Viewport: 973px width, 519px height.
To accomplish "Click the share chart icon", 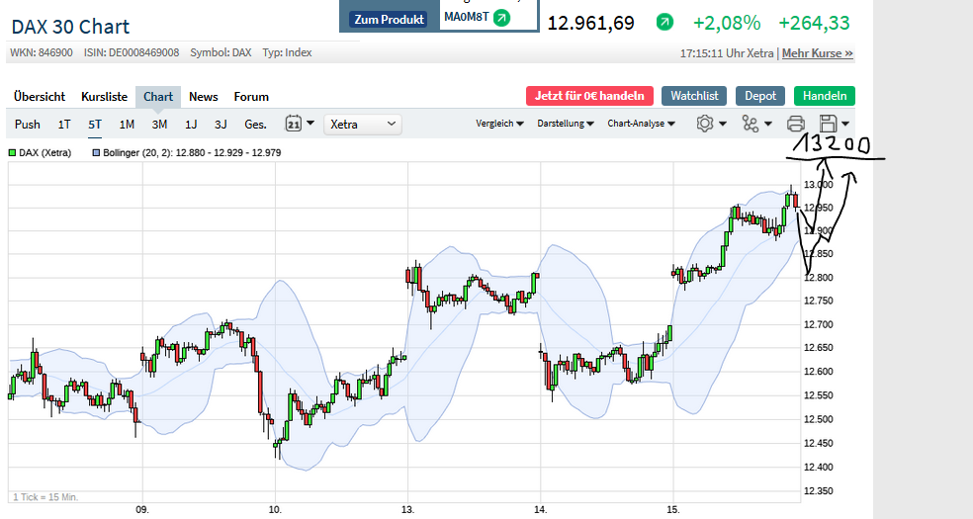I will (x=751, y=124).
